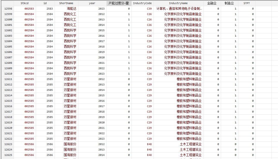
Task: Click ShortName cell 海能达
Action: pyautogui.click(x=71, y=9)
